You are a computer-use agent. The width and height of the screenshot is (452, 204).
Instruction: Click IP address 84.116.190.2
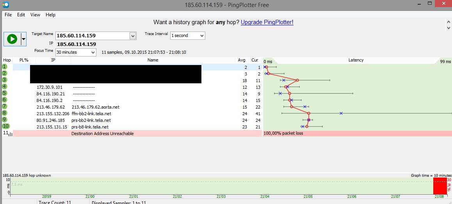pos(50,100)
